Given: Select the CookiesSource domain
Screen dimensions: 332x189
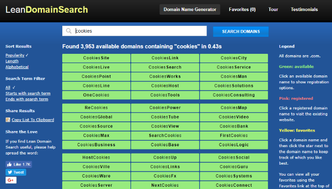Looking at the screenshot, I should click(96, 126).
